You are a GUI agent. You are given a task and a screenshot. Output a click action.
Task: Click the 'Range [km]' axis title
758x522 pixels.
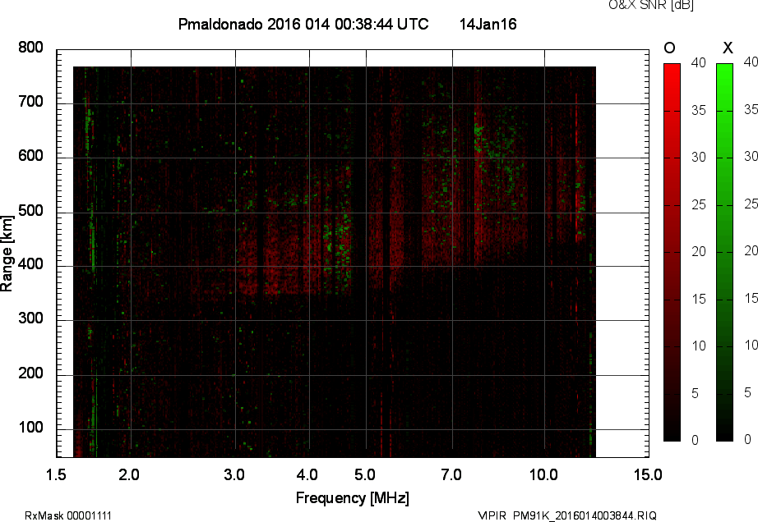click(7, 254)
